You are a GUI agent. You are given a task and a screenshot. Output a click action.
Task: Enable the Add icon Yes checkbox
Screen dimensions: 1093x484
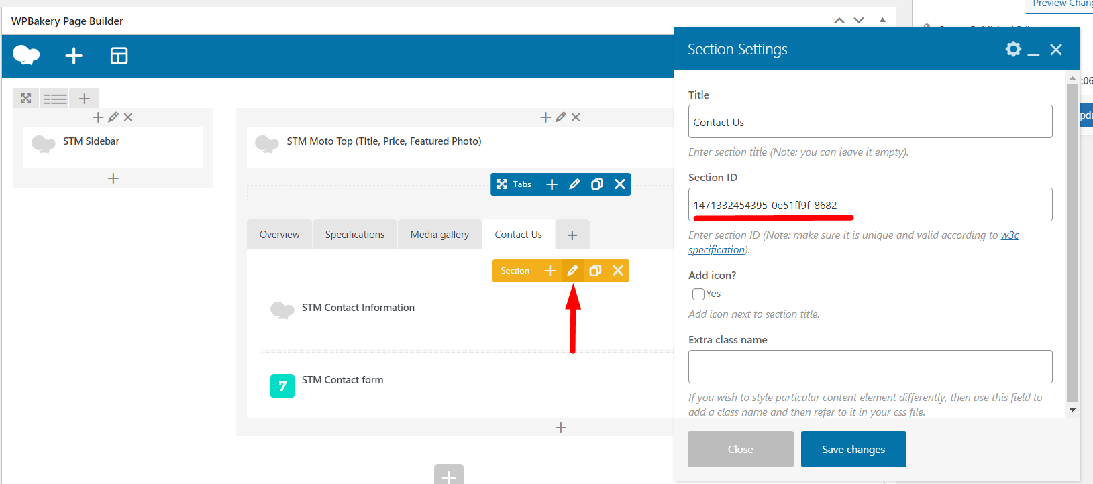tap(698, 294)
